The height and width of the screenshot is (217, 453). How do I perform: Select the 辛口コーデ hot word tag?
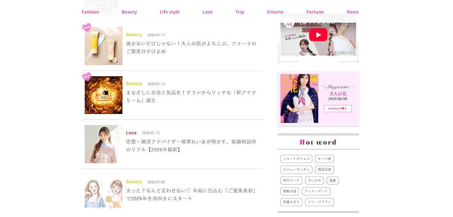[291, 181]
